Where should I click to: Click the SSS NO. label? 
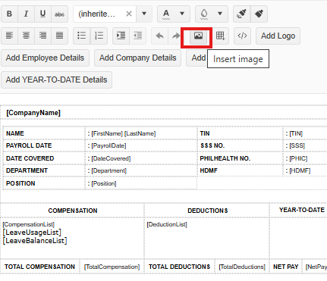pyautogui.click(x=212, y=145)
